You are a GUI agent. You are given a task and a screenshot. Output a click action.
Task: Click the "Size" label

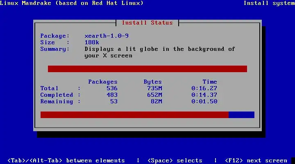click(48, 42)
